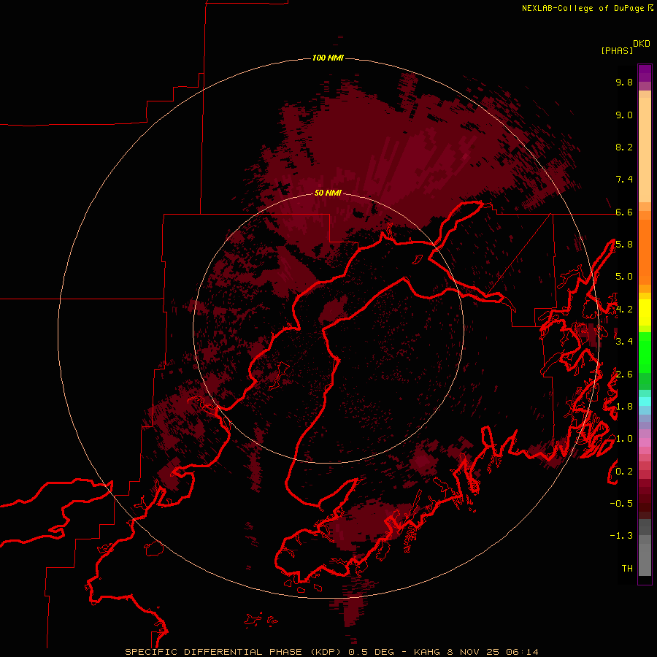Pick the bright green band in the color scale
The height and width of the screenshot is (657, 657).
[645, 351]
